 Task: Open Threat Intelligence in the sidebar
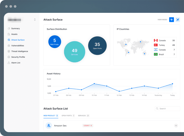[19, 51]
